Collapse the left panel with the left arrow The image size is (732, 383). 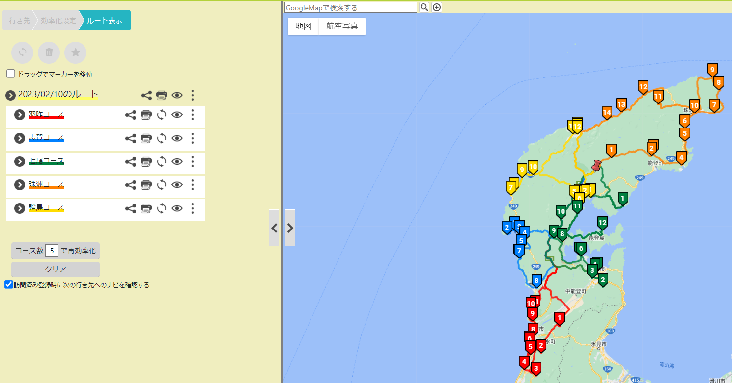(274, 228)
